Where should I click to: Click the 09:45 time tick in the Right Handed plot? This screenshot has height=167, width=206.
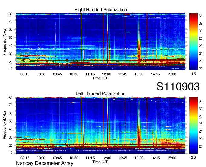(58, 74)
